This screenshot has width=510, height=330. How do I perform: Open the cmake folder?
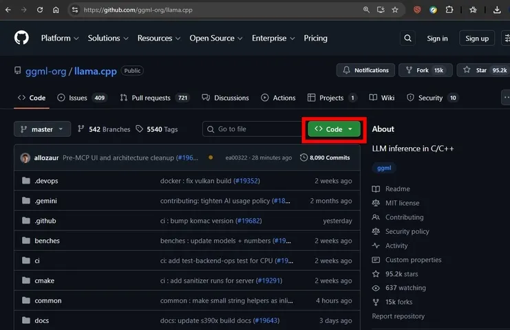[45, 280]
